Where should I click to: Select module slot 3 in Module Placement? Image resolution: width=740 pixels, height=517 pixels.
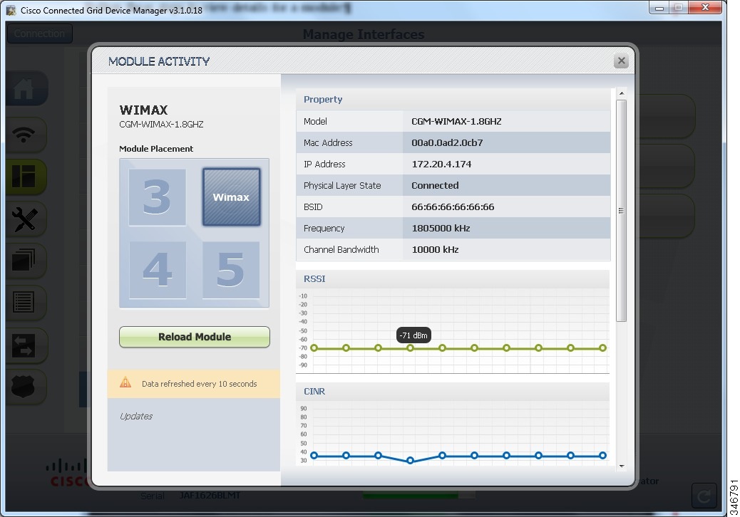point(157,197)
